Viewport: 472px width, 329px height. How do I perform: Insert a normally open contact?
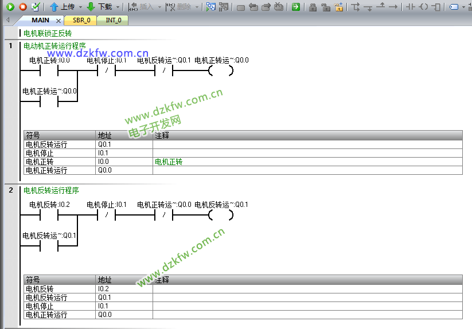tap(410, 7)
